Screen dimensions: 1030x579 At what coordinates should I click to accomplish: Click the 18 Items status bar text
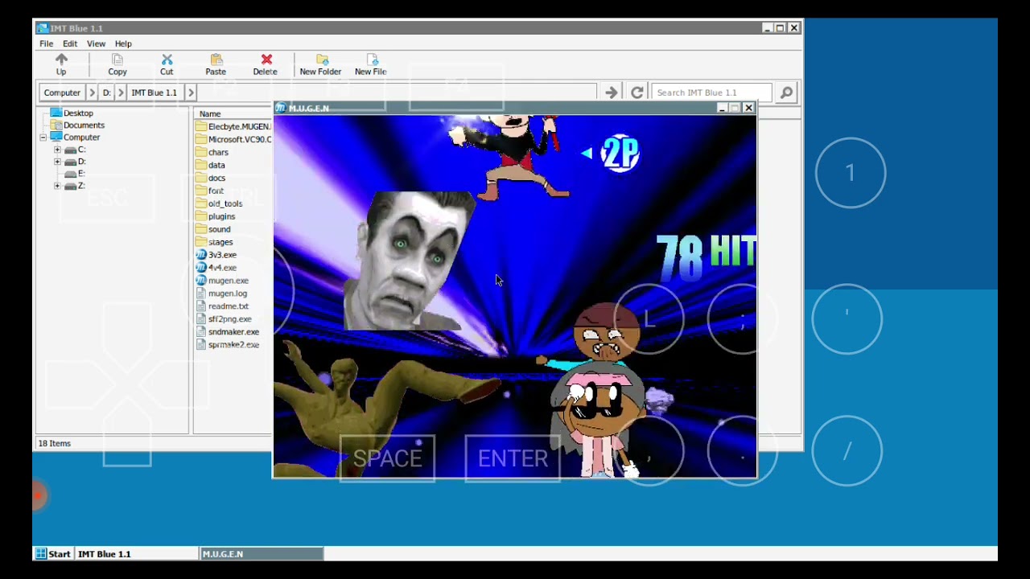pyautogui.click(x=55, y=443)
